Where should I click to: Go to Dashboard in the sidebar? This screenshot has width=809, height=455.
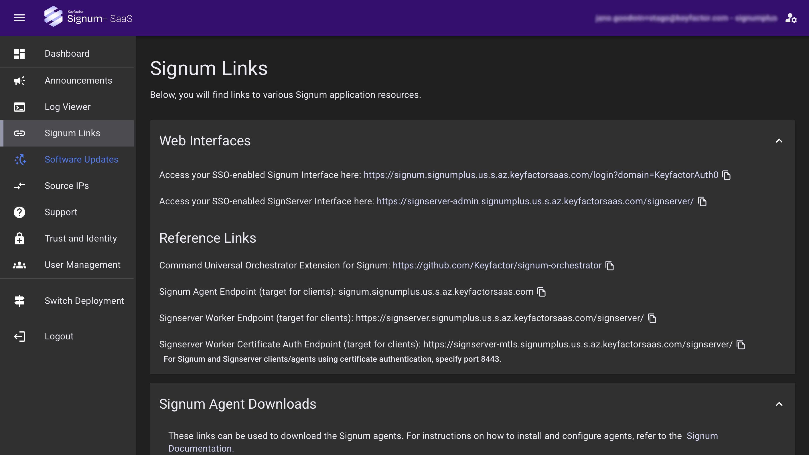(x=67, y=54)
